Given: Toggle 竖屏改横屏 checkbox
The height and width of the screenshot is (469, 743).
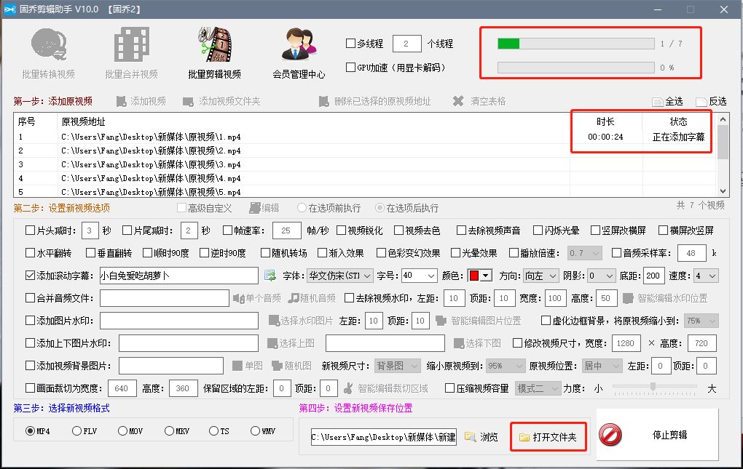Looking at the screenshot, I should pyautogui.click(x=595, y=231).
